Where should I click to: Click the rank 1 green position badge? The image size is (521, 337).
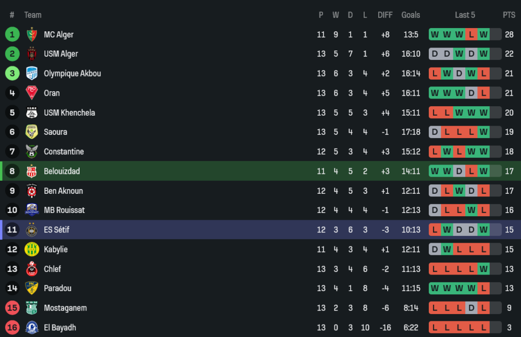click(x=12, y=34)
